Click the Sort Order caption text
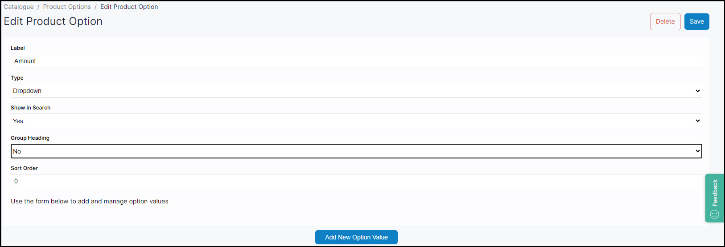Image resolution: width=725 pixels, height=247 pixels. [24, 168]
